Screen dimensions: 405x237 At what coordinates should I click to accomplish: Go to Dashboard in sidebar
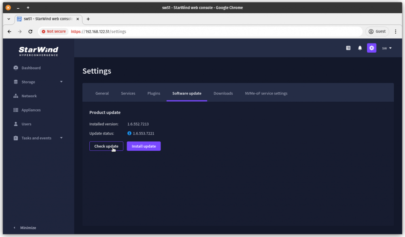tap(31, 68)
